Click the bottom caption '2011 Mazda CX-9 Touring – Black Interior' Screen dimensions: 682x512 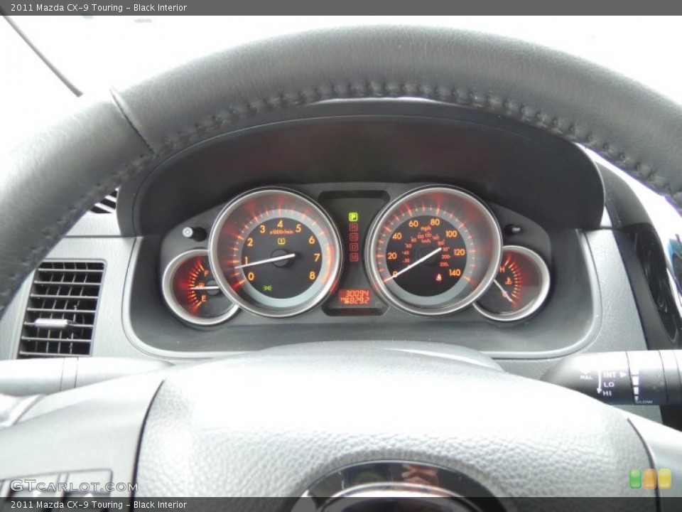[99, 505]
